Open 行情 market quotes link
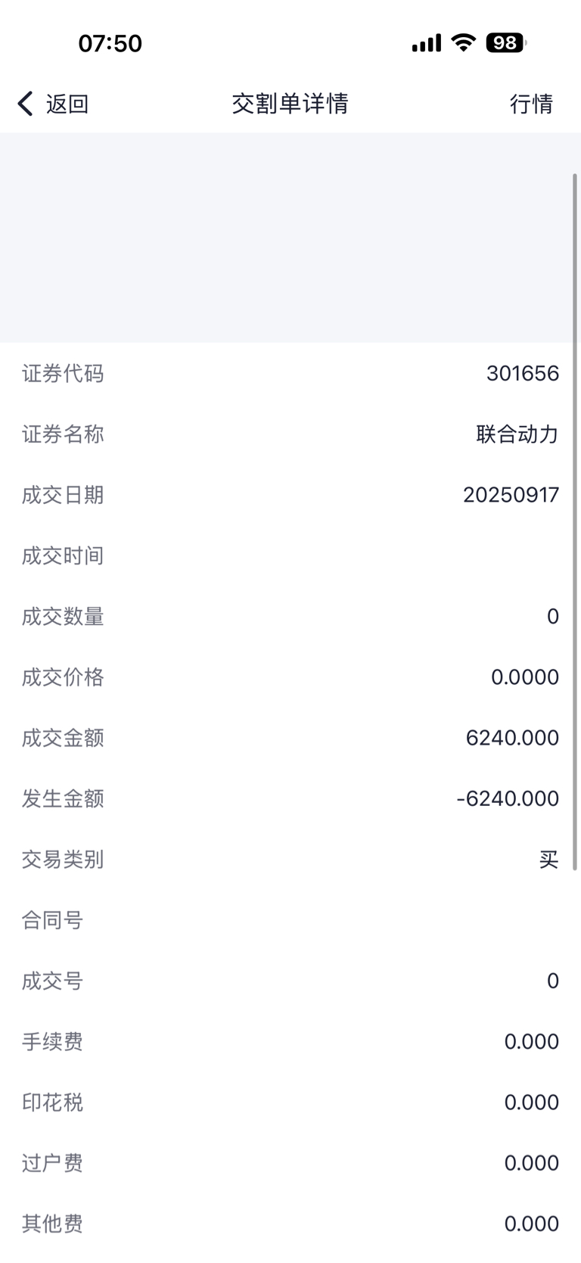Image resolution: width=581 pixels, height=1263 pixels. tap(531, 104)
